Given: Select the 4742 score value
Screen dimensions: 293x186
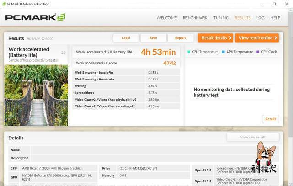Looking at the screenshot, I should 170,63.
